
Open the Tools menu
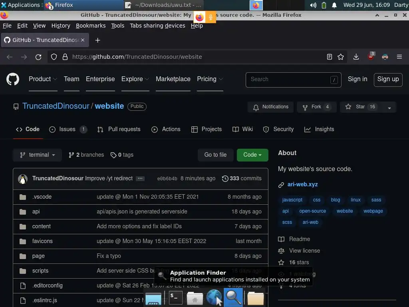(x=117, y=26)
